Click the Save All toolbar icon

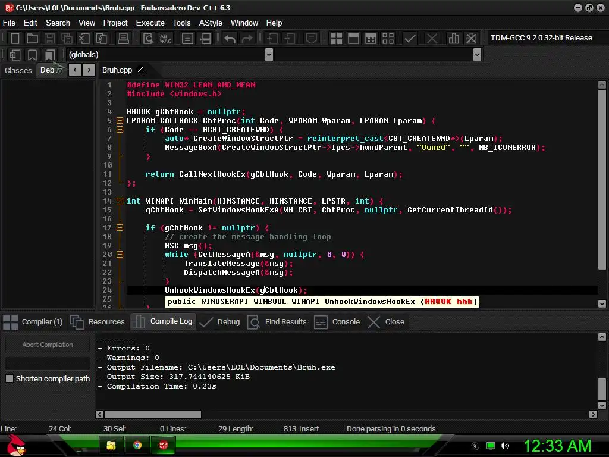67,39
